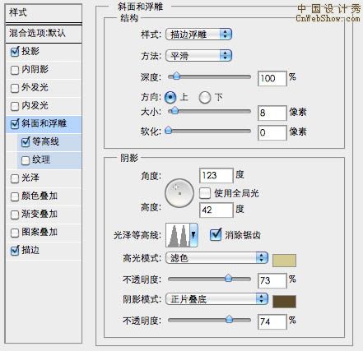Select the 等高线 sub-item

49,141
